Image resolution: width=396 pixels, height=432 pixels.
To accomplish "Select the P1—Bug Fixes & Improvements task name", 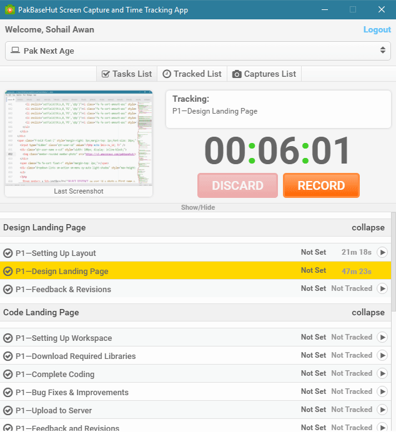I will 72,393.
